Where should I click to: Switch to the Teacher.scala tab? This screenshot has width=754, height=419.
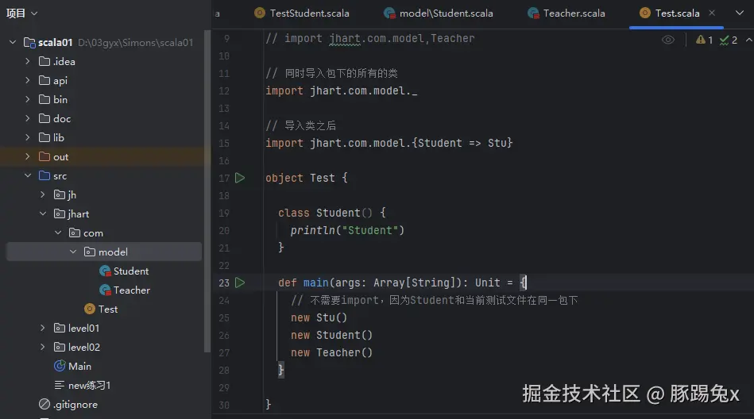click(566, 13)
